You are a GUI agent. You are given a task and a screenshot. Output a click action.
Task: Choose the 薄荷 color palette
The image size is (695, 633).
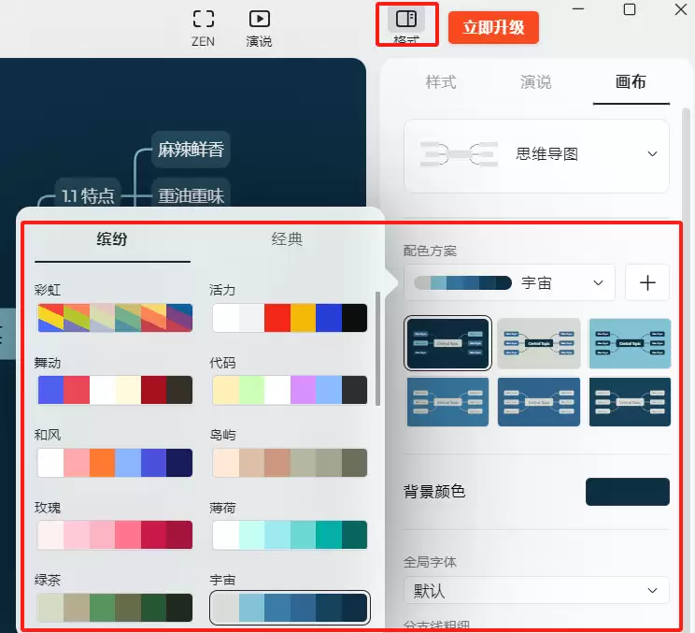[x=290, y=535]
